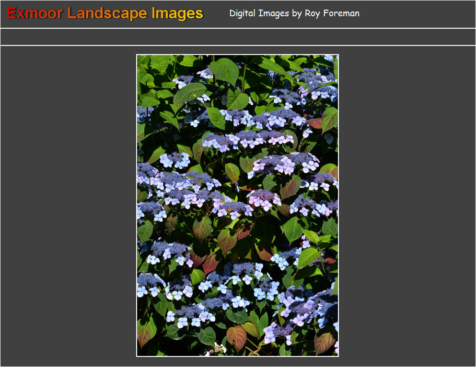Click the empty navigation bar below the header
The width and height of the screenshot is (476, 367).
pos(238,37)
